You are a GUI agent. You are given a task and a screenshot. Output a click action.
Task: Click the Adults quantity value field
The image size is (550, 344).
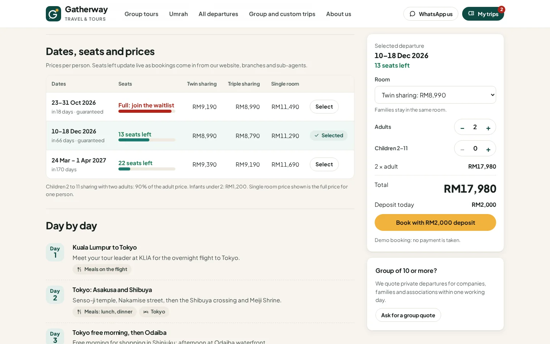(475, 127)
